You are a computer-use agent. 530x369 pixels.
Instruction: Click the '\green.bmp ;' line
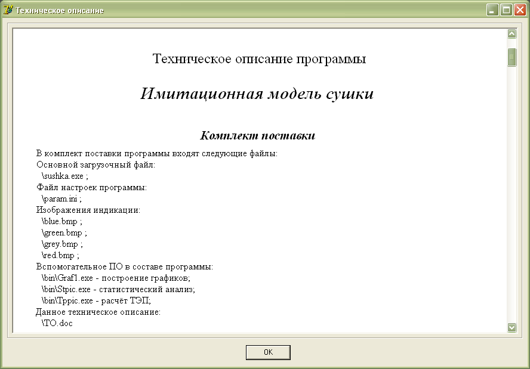64,233
